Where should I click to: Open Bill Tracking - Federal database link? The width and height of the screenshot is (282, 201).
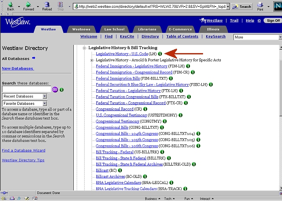click(x=115, y=152)
